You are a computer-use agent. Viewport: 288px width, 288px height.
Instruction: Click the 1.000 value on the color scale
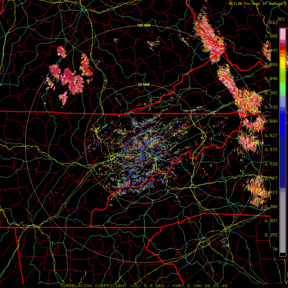(271, 36)
